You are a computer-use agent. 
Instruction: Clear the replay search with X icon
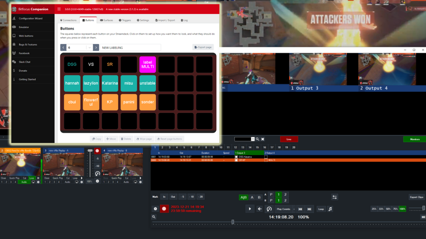click(263, 139)
